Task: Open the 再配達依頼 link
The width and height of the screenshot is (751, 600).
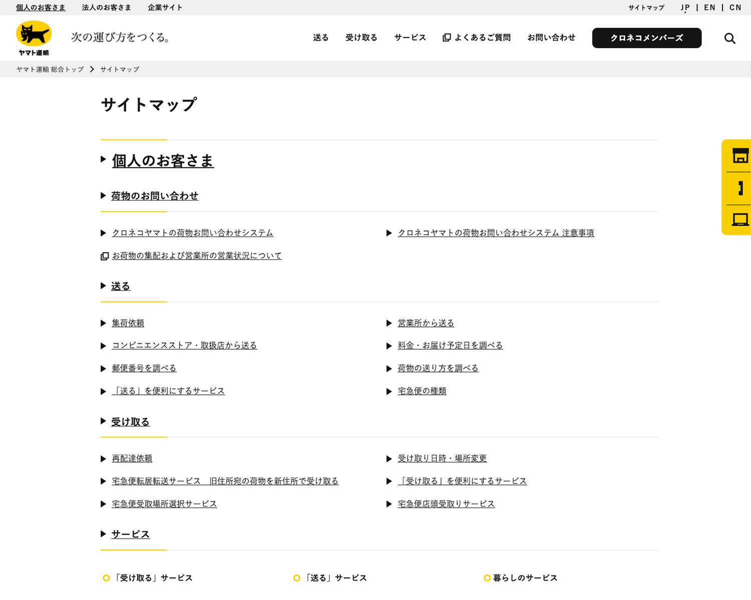Action: pyautogui.click(x=132, y=458)
